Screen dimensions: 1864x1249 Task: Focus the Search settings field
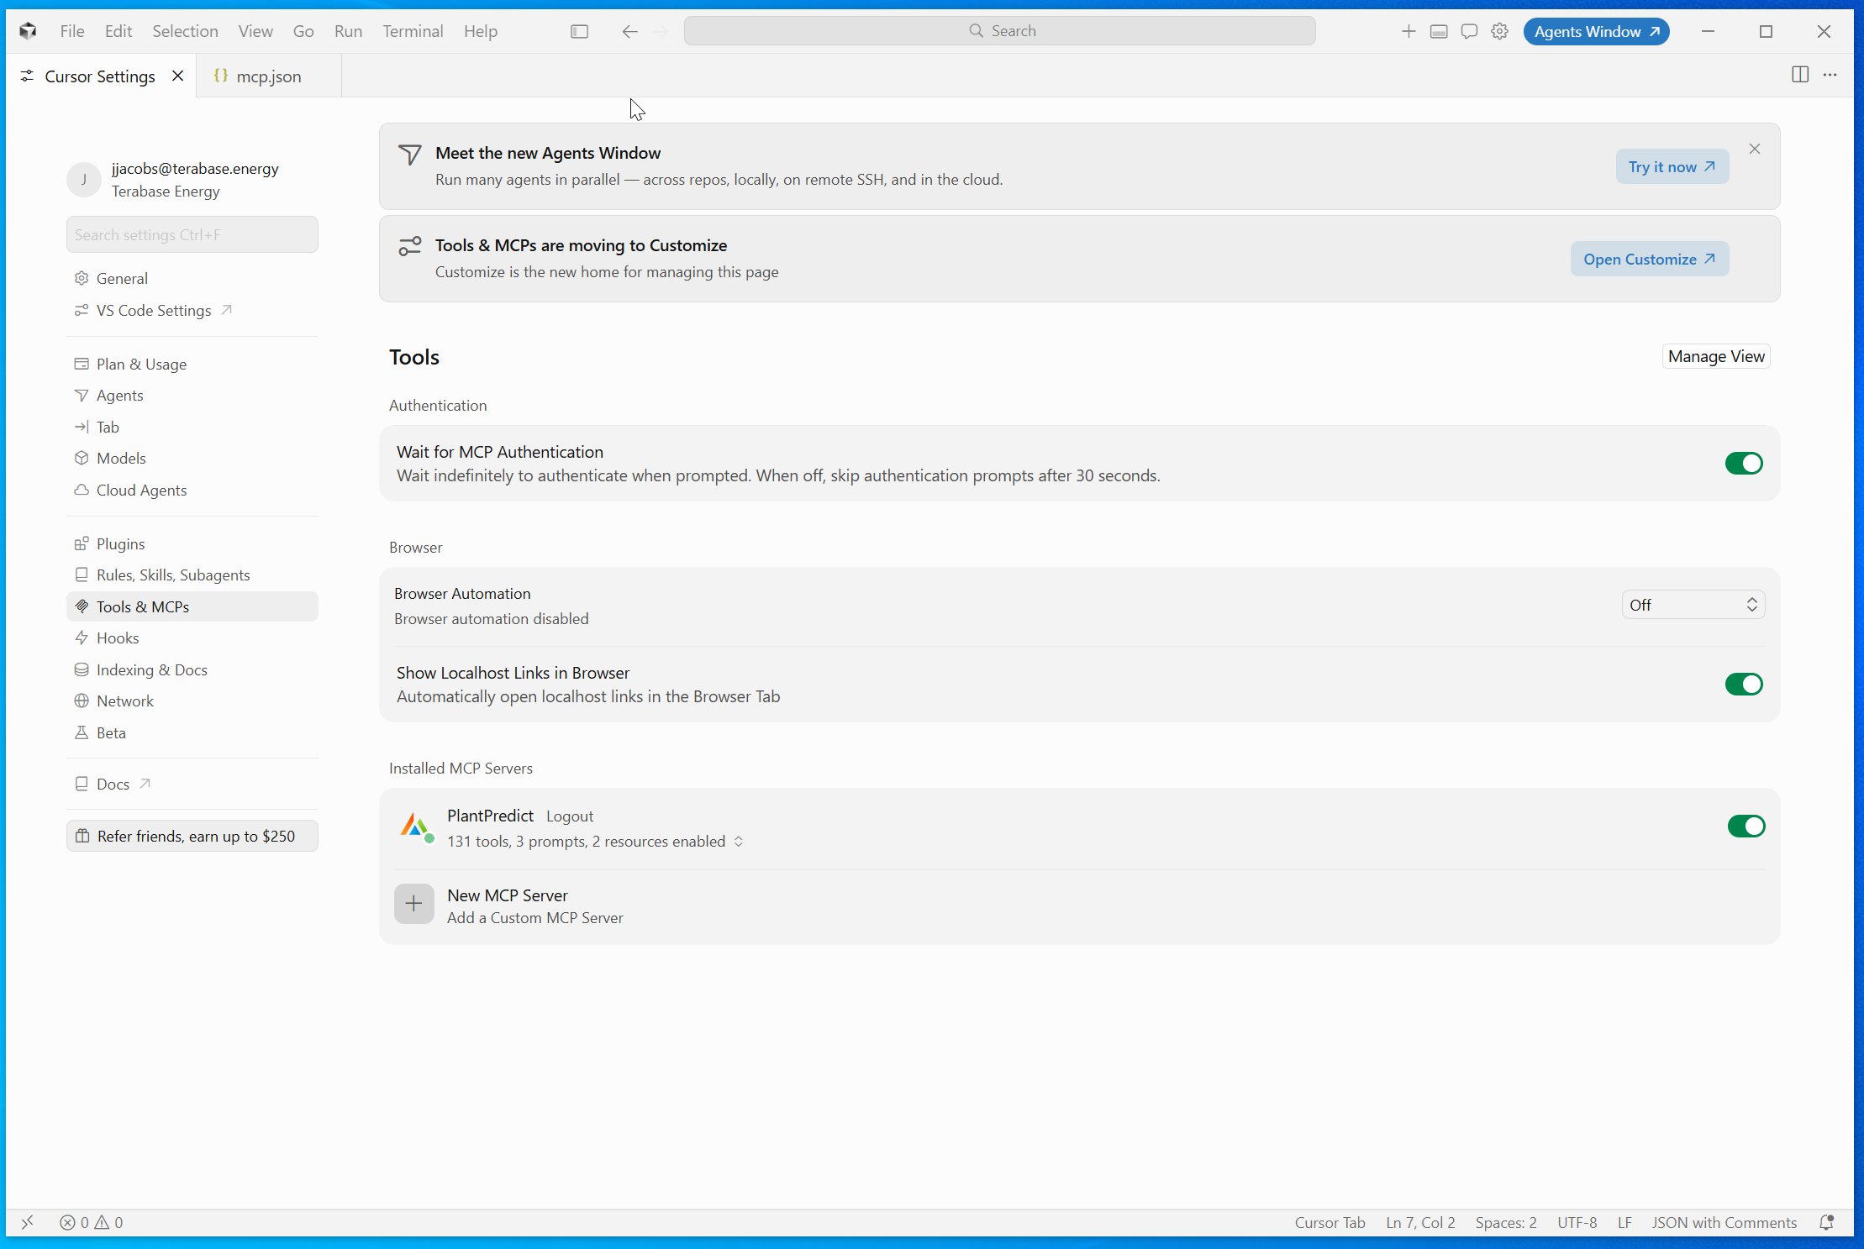click(192, 234)
